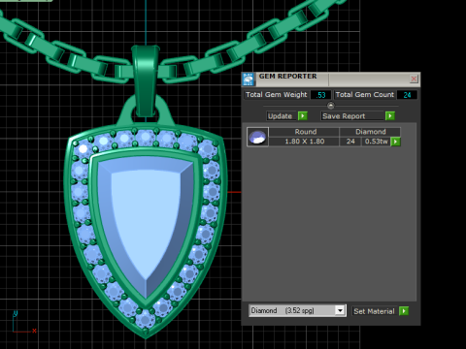466x349 pixels.
Task: Click the Diamond material cell
Action: click(x=371, y=132)
